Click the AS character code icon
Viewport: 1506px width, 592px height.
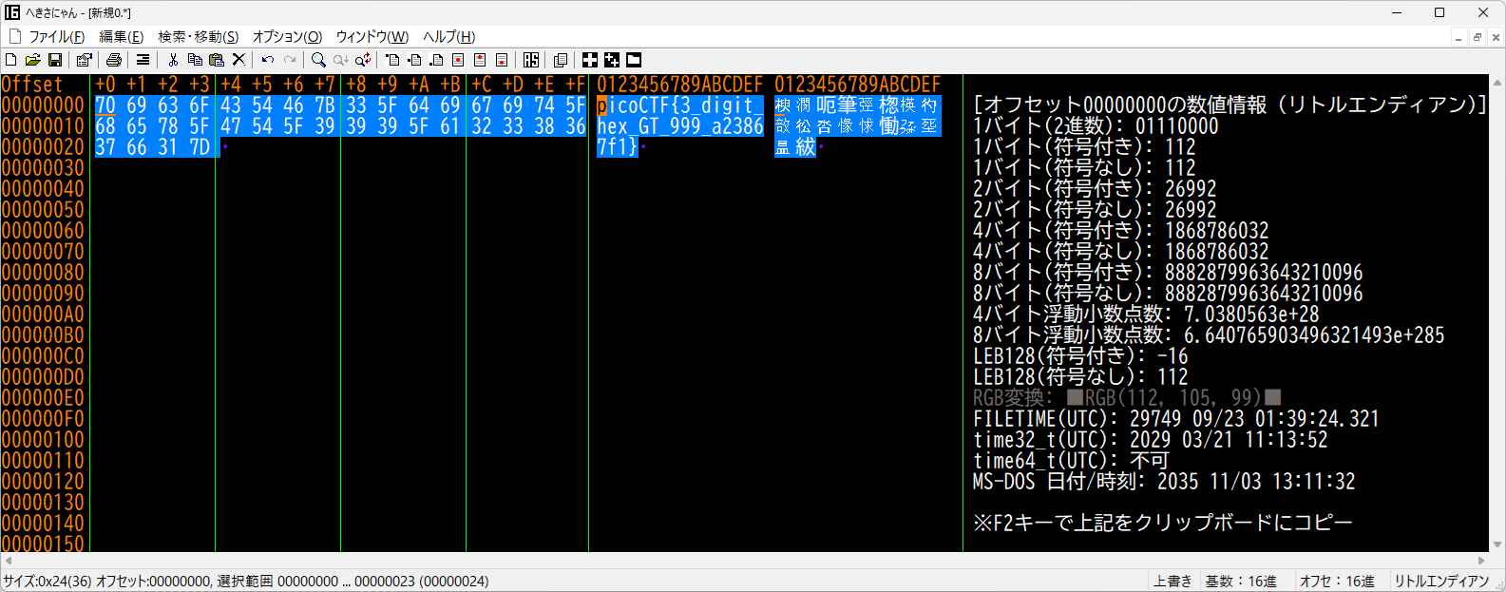531,60
